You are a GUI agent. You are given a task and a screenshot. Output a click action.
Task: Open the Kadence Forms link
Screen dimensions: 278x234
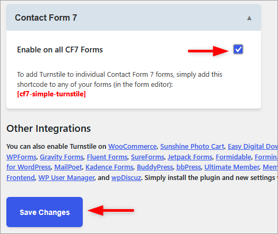point(109,167)
